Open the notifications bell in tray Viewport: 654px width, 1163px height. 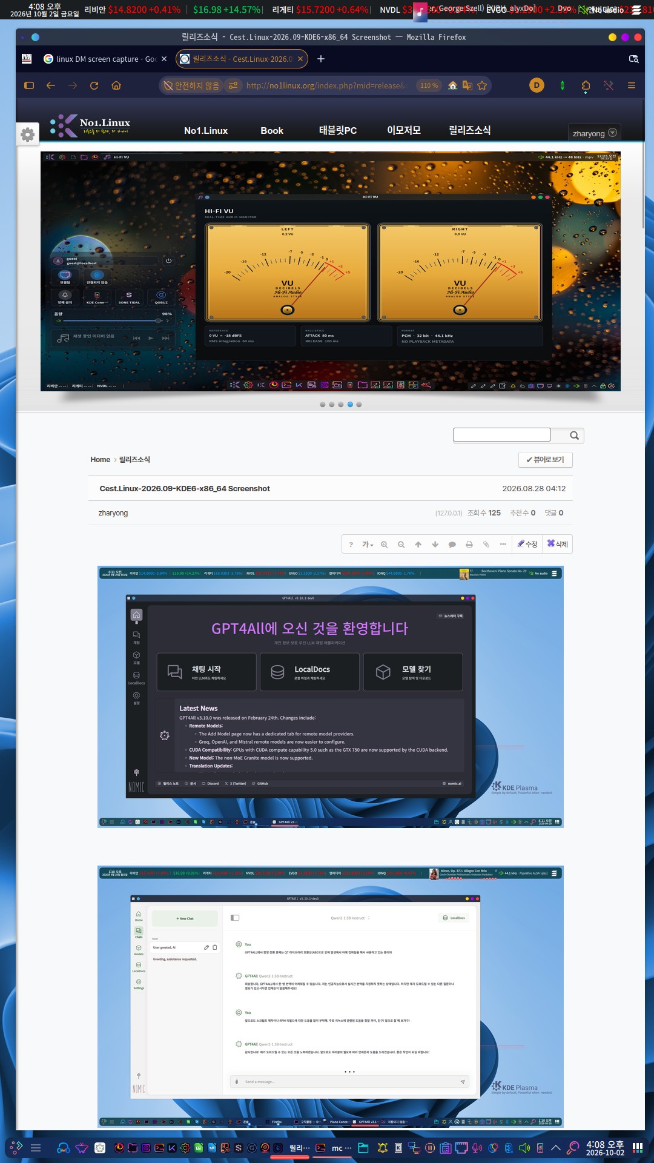tap(383, 1147)
